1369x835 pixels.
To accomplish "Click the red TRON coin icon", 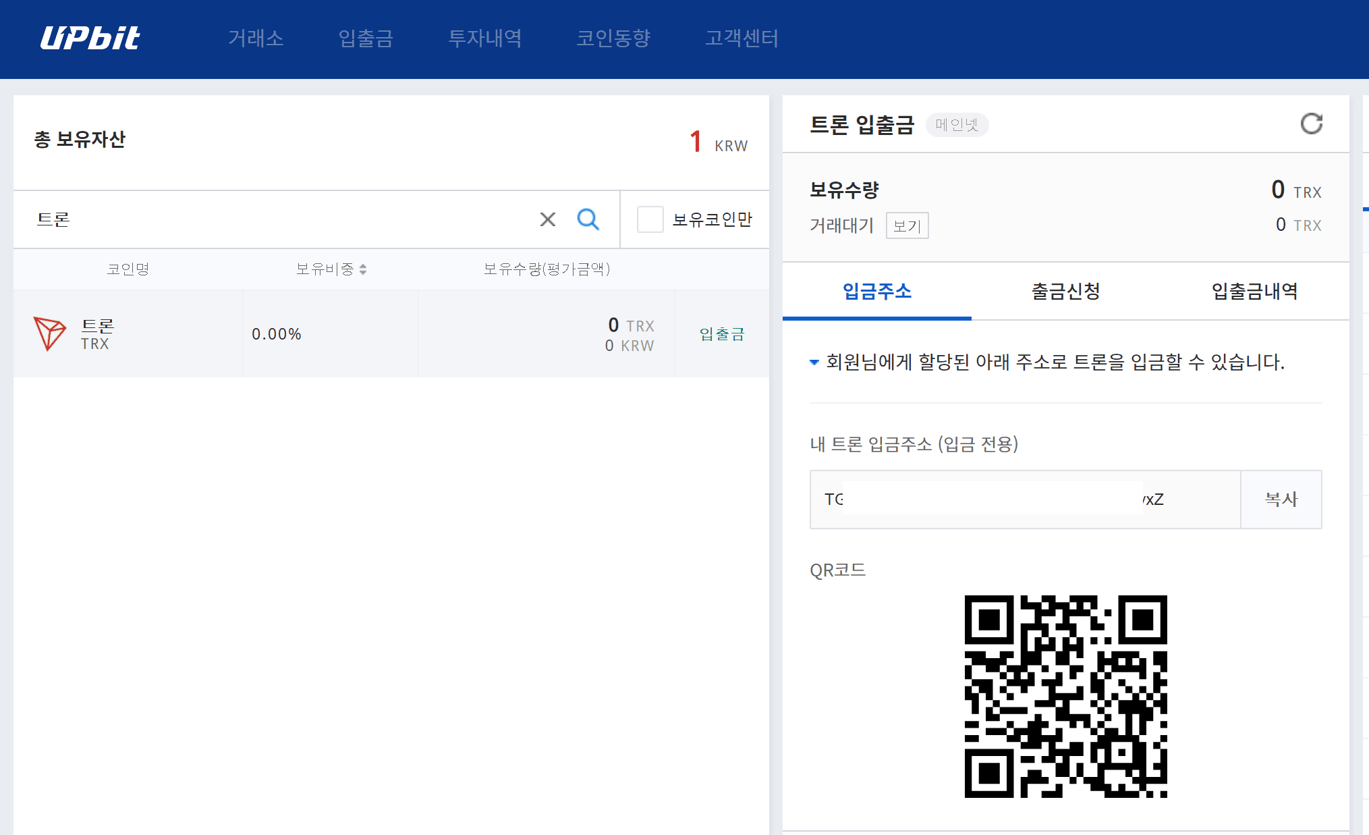I will tap(49, 333).
